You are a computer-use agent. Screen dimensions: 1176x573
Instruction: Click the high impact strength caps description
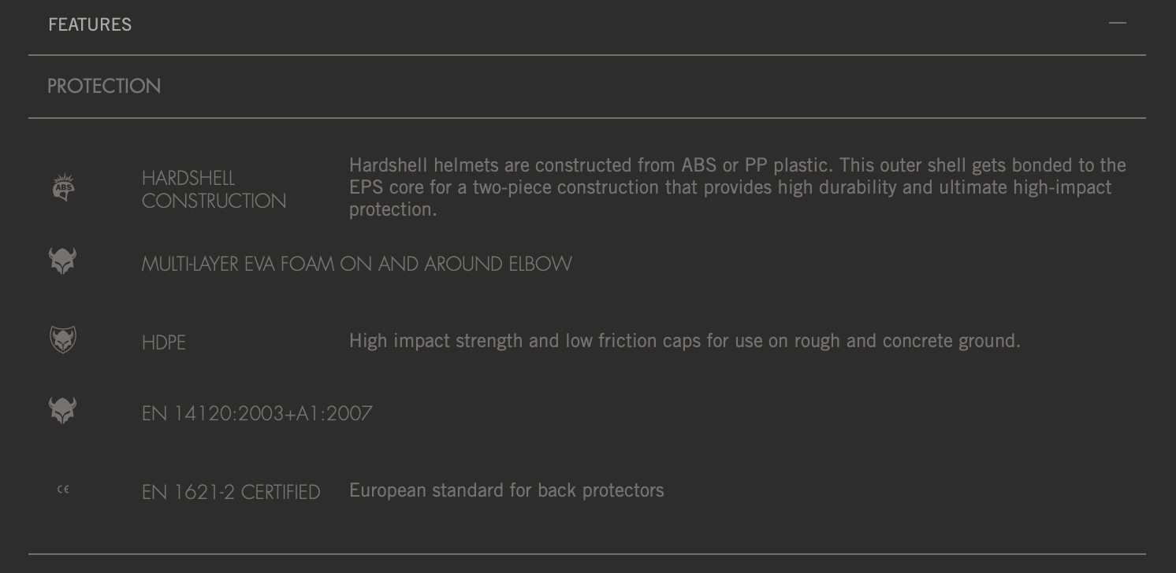[x=684, y=341]
